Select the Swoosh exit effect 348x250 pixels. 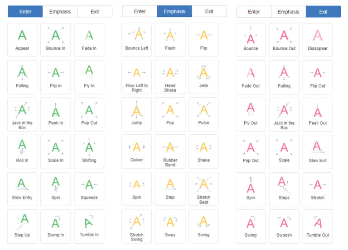coord(284,226)
